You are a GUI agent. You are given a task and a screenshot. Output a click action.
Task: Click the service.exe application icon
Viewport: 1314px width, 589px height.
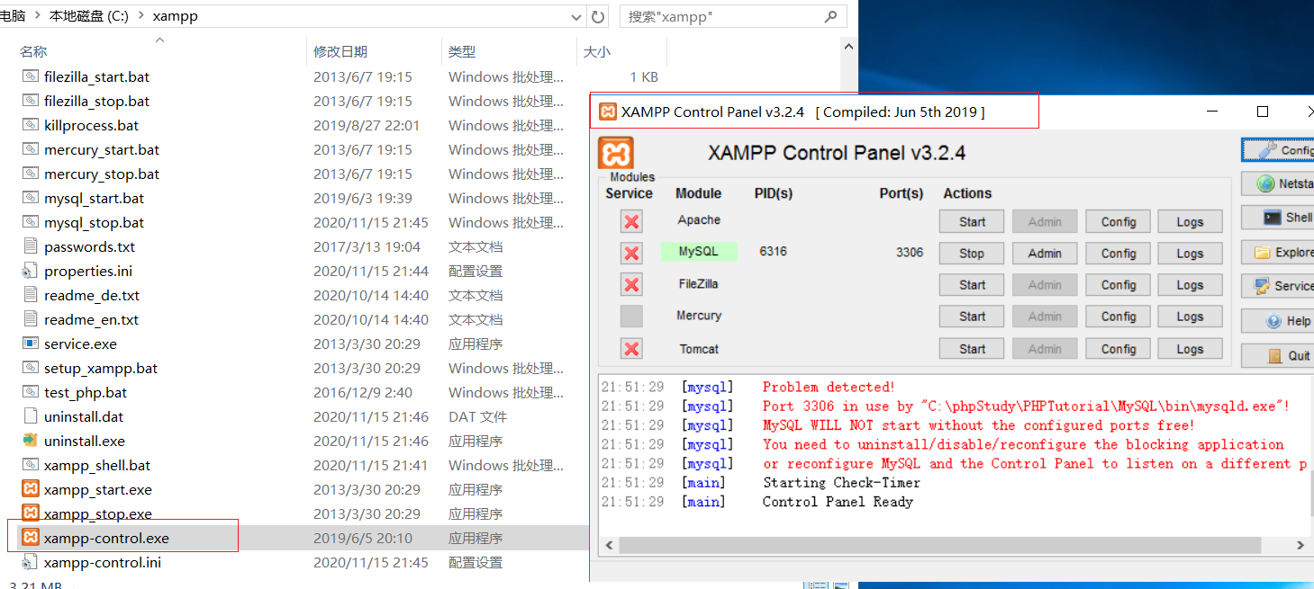click(31, 344)
